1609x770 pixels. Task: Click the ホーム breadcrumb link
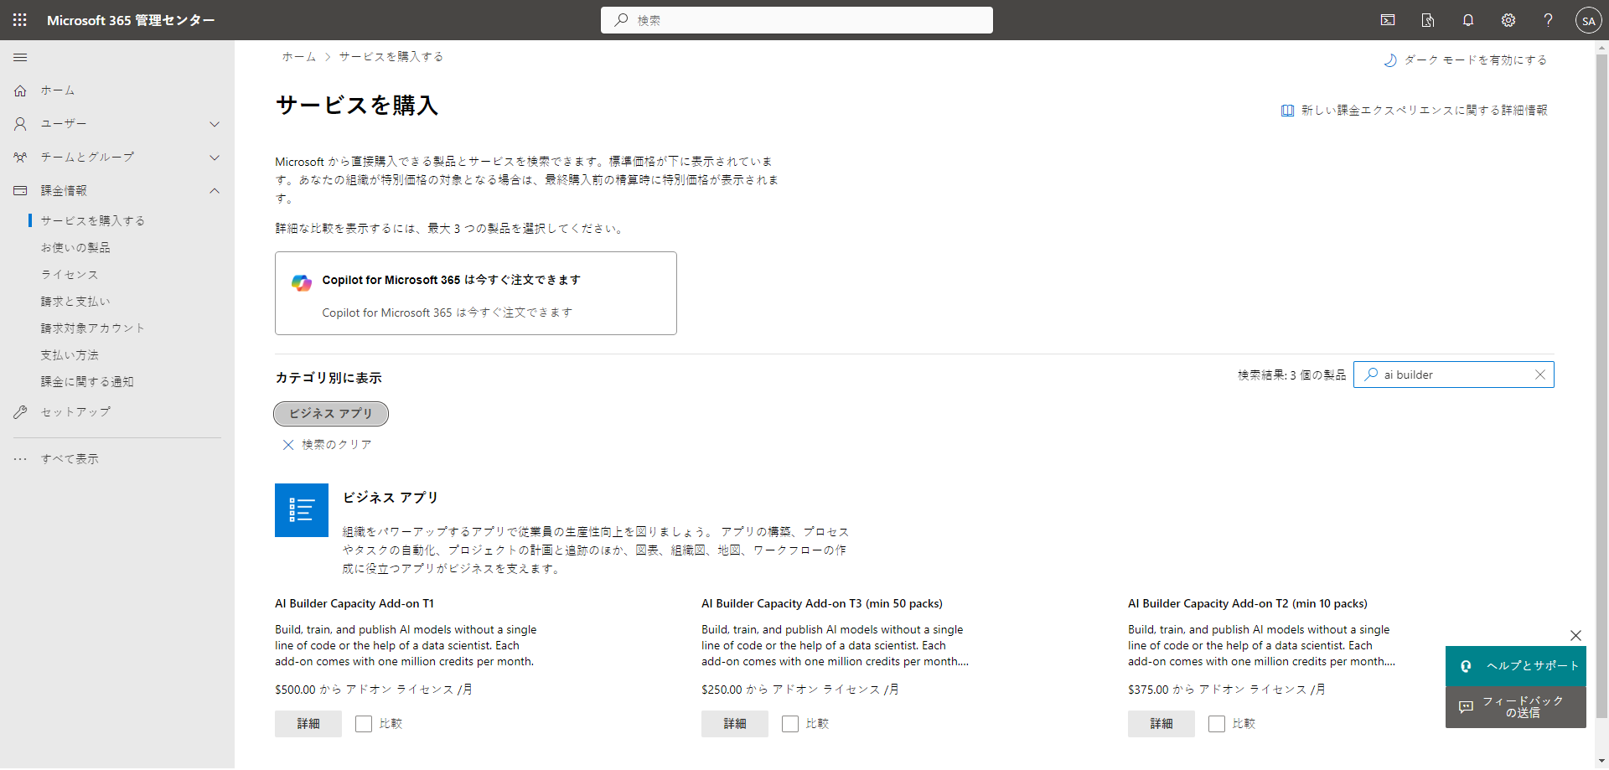pyautogui.click(x=299, y=57)
